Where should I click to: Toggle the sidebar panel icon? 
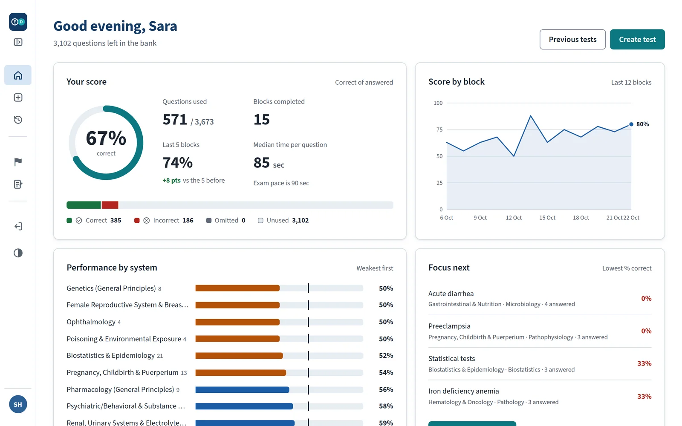[18, 42]
